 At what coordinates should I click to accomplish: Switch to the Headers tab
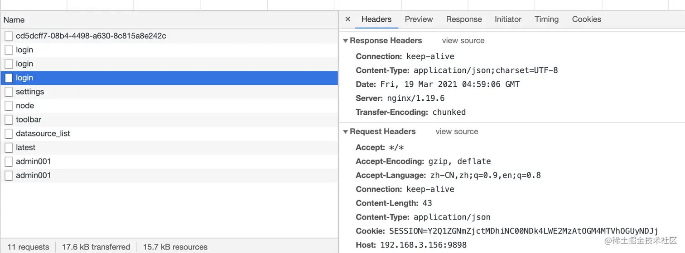[x=376, y=19]
